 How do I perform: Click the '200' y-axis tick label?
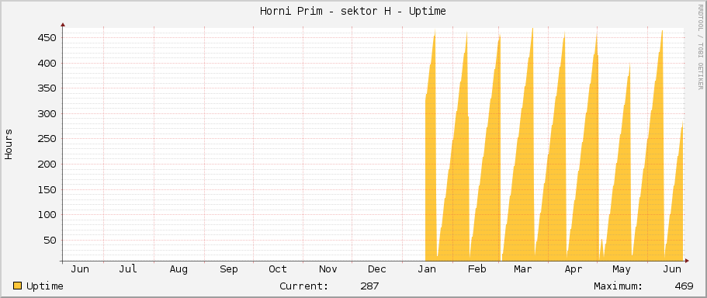tap(47, 164)
